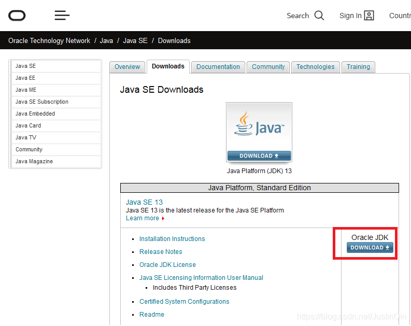Open the Overview tab

pos(127,67)
